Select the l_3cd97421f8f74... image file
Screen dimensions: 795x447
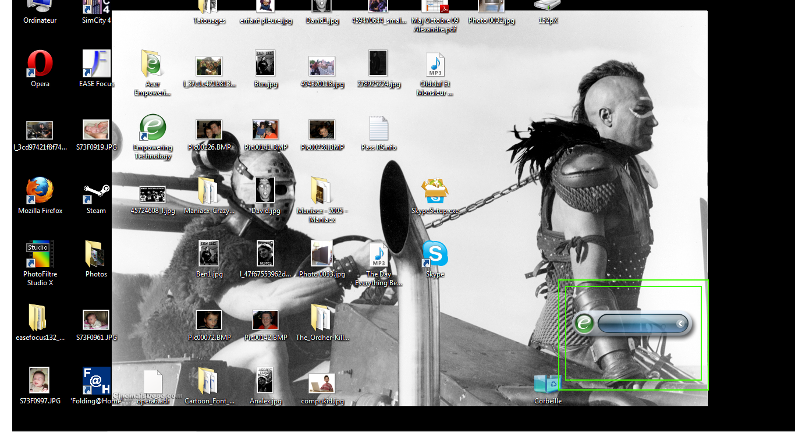(40, 130)
